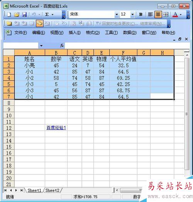Image resolution: width=193 pixels, height=202 pixels.
Task: Click the formula bar input field
Action: click(x=127, y=46)
